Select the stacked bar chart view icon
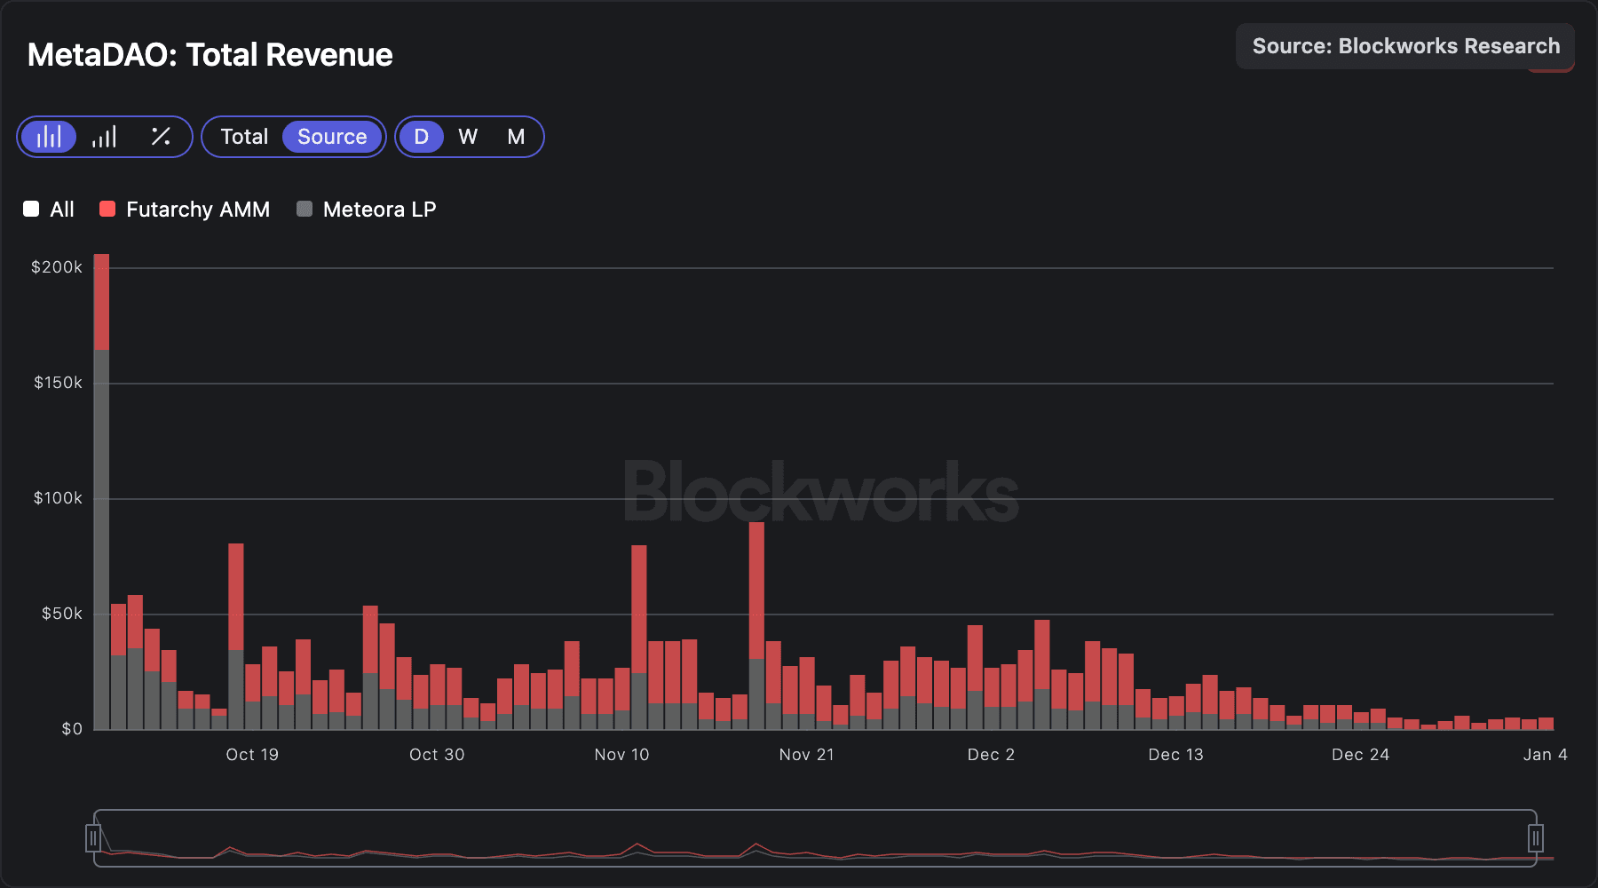Viewport: 1598px width, 888px height. tap(49, 137)
